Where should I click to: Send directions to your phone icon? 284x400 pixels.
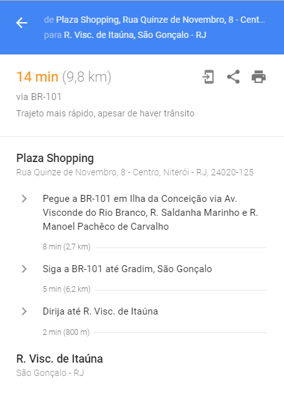pyautogui.click(x=208, y=77)
